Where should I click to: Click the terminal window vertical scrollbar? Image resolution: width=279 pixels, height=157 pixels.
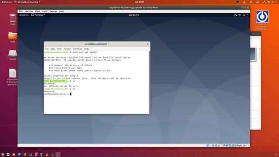(149, 82)
